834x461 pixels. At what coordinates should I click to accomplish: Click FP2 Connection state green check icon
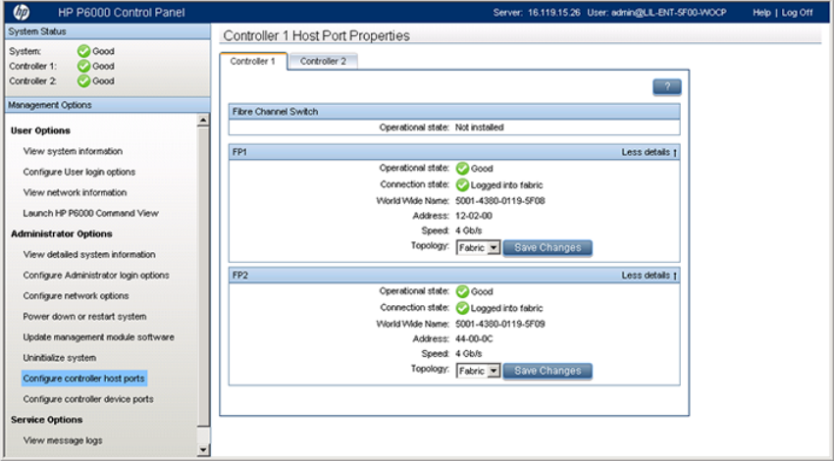coord(462,308)
